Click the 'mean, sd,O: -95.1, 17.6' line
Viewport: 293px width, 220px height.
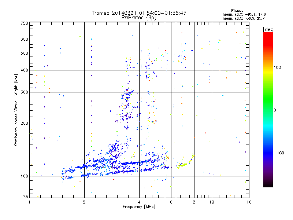tap(244, 14)
